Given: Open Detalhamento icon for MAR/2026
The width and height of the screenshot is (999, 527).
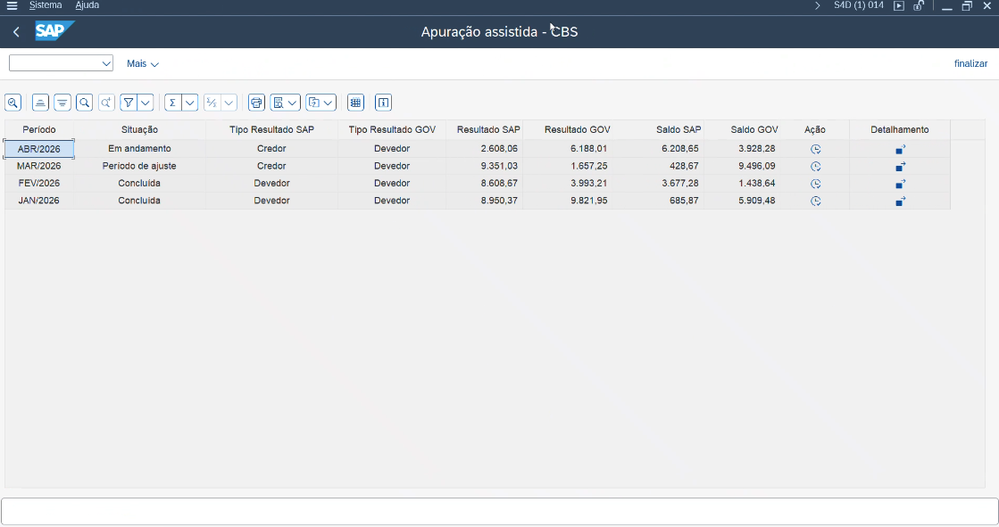Looking at the screenshot, I should (x=900, y=166).
